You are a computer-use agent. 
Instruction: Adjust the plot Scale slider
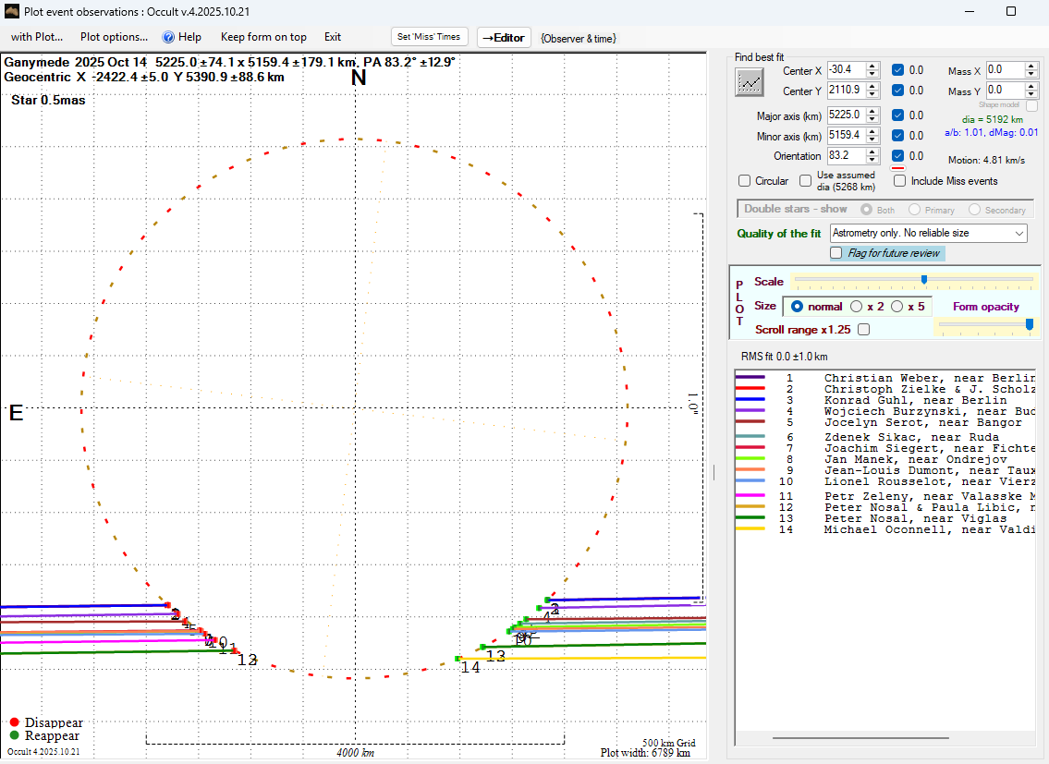(923, 280)
